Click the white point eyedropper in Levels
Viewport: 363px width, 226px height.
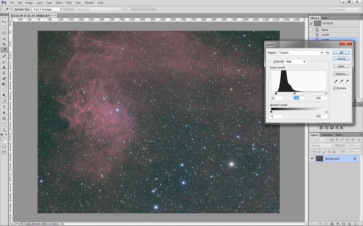point(347,81)
